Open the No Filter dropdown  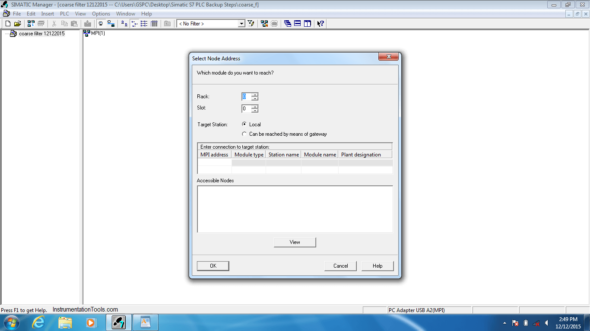click(x=242, y=24)
